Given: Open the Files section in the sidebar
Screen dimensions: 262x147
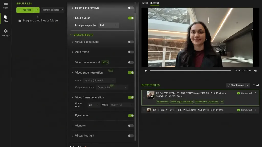Looking at the screenshot, I should point(6,19).
